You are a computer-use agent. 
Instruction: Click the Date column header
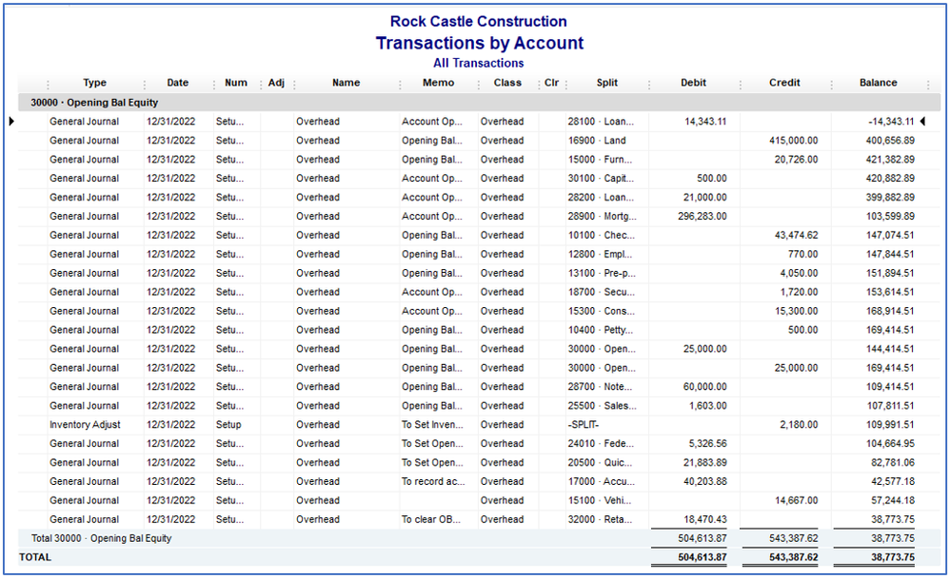[178, 83]
